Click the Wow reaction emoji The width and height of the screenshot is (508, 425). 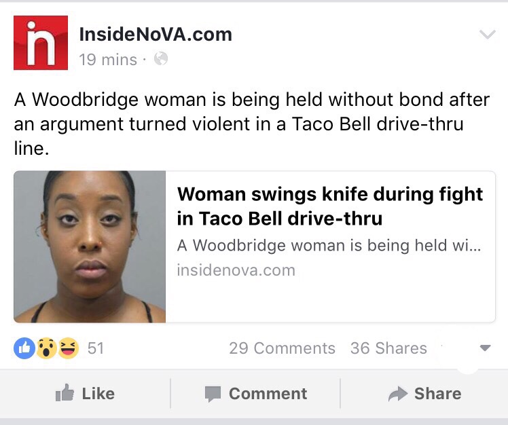46,348
